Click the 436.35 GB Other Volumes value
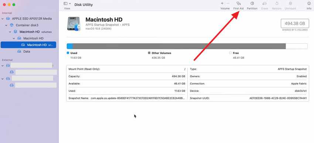 coord(158,58)
